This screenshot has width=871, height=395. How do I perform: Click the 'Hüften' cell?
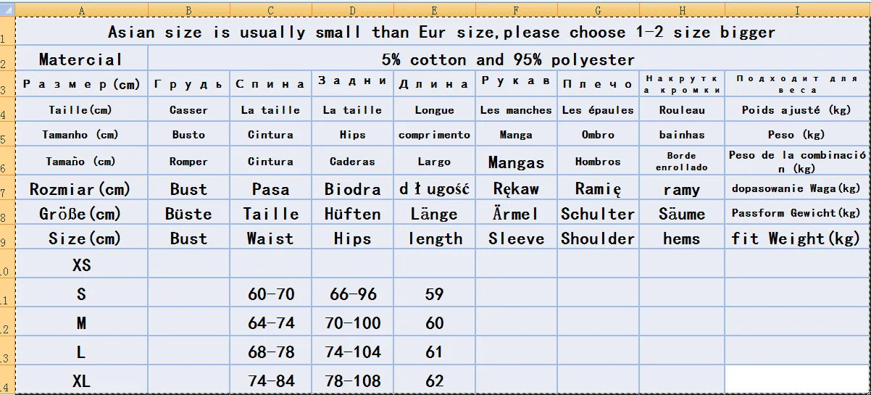click(x=353, y=213)
